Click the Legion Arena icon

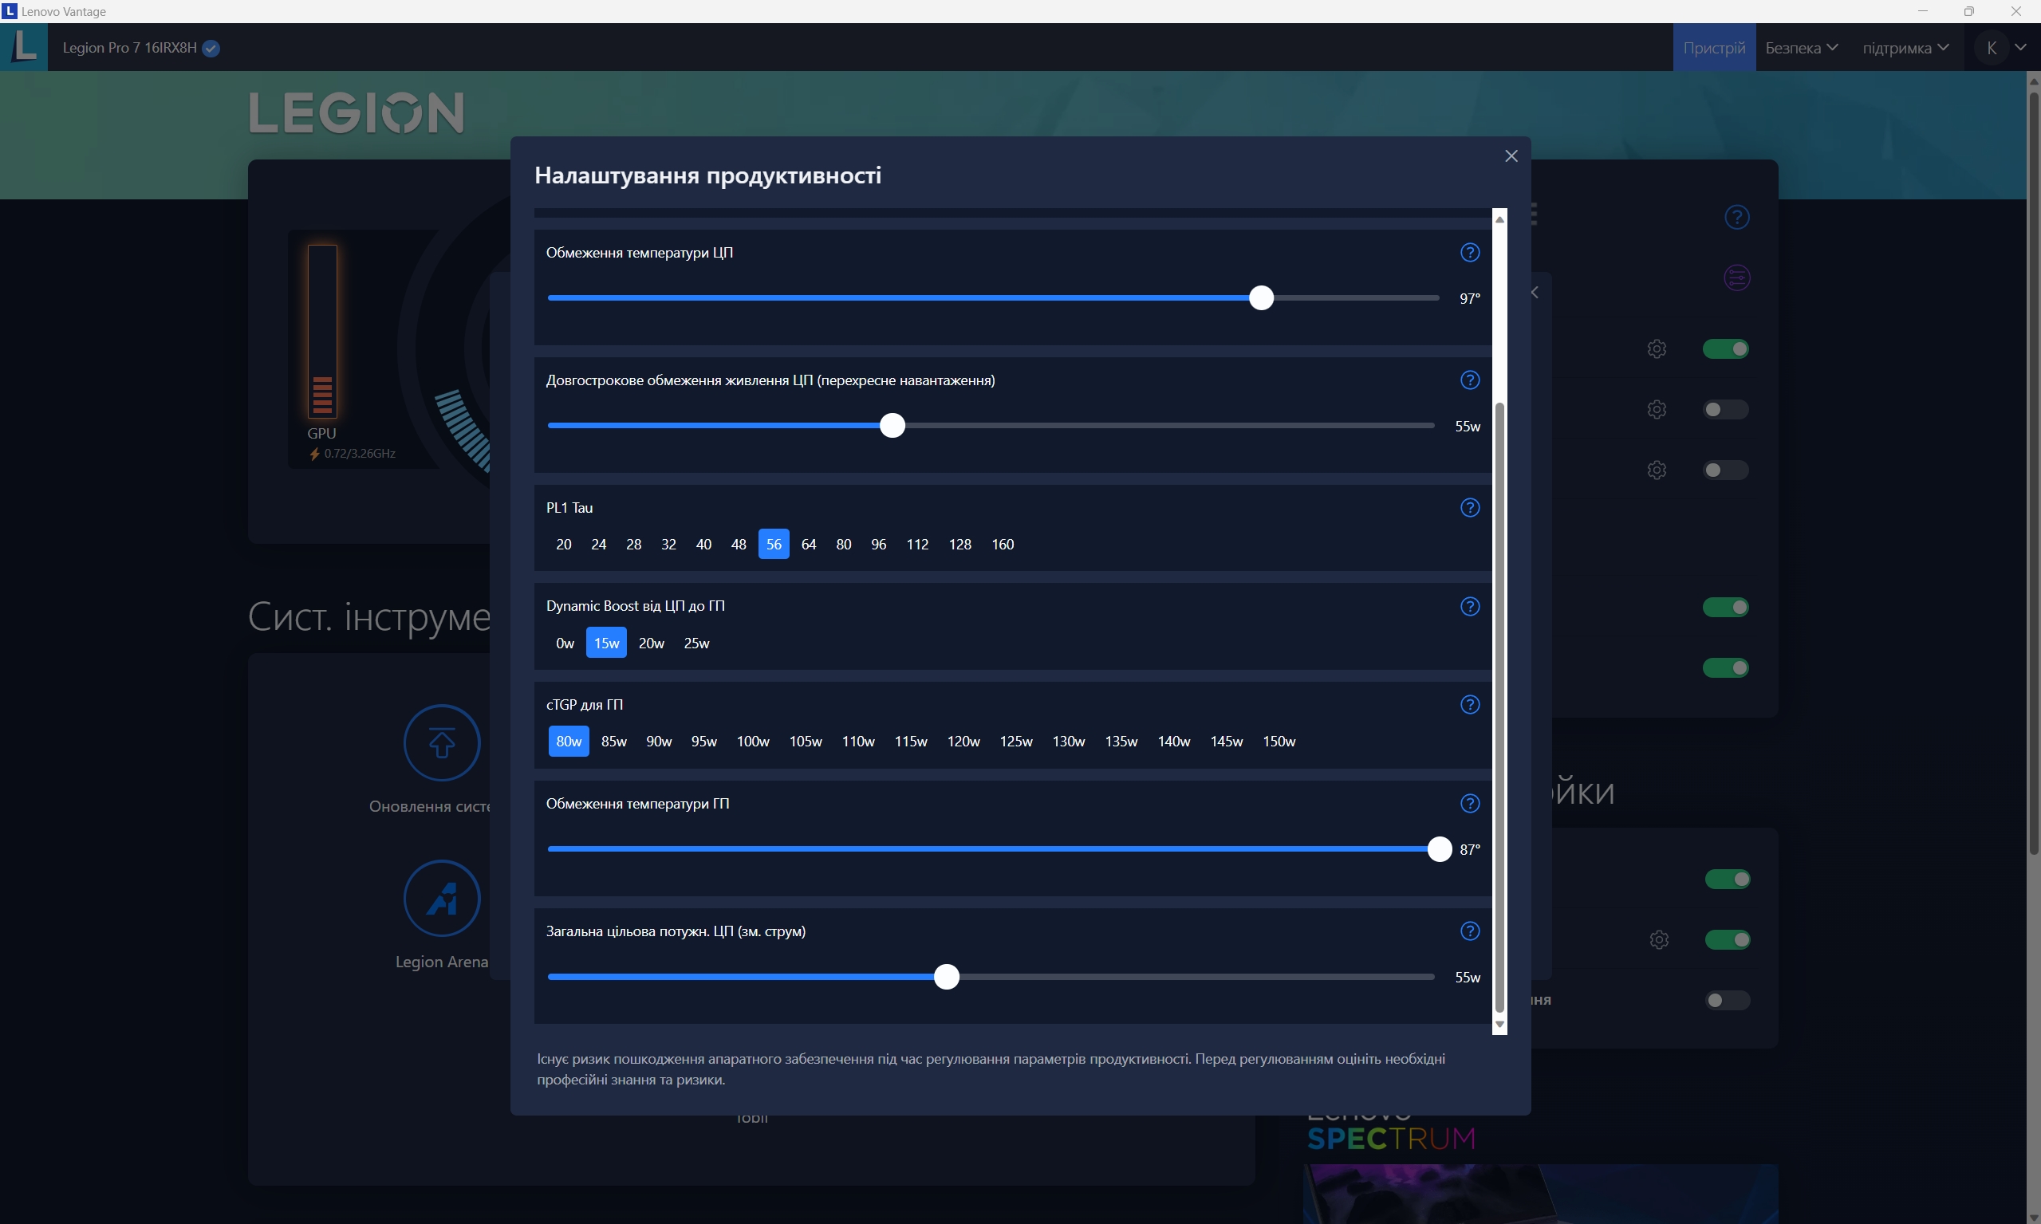(x=441, y=898)
